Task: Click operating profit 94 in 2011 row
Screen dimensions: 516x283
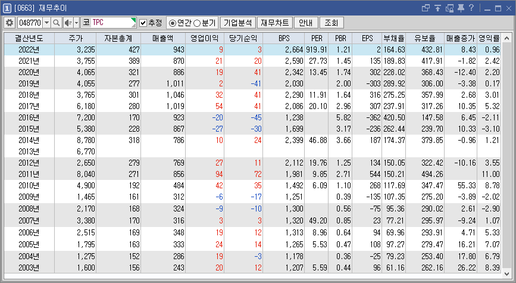Action: tap(219, 174)
